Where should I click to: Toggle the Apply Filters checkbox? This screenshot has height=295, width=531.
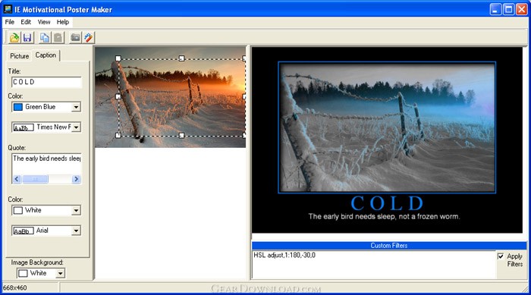coord(501,256)
